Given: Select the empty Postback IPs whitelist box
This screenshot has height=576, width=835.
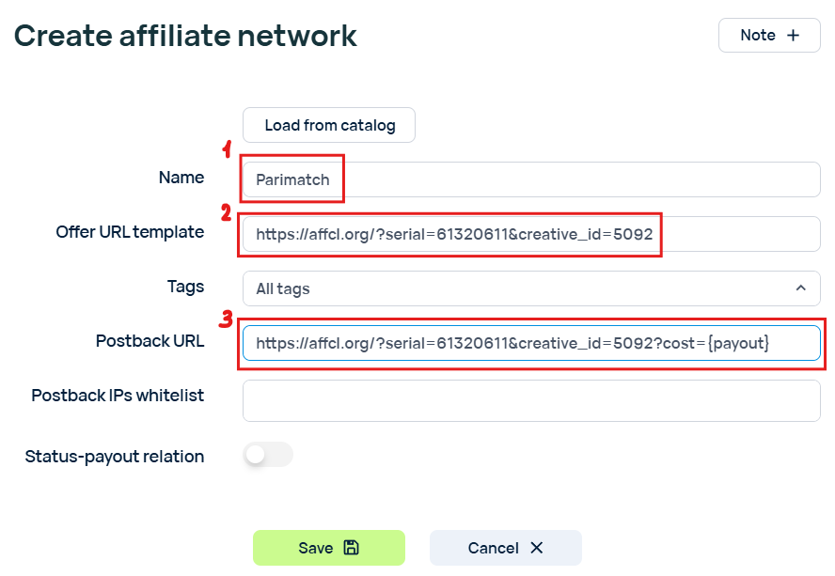Looking at the screenshot, I should pyautogui.click(x=531, y=400).
